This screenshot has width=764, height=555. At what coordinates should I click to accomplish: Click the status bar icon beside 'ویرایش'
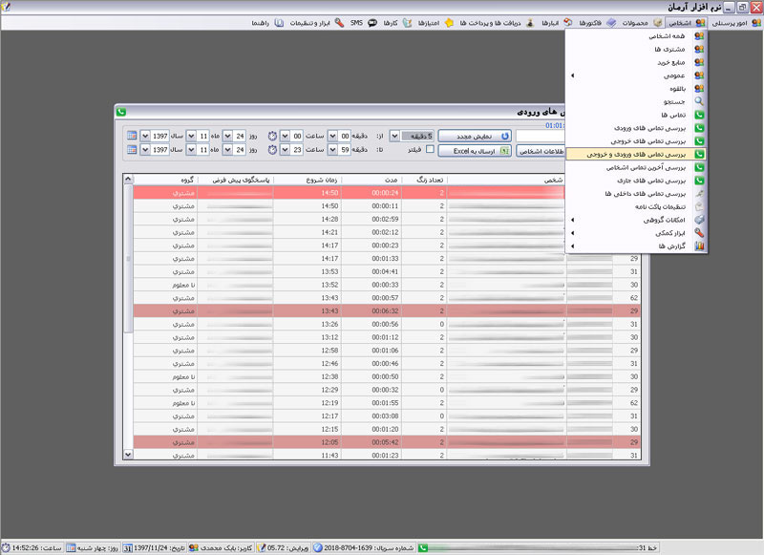point(261,548)
